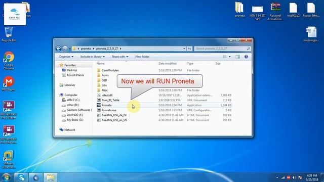
Task: Click the Windows Start button
Action: (x=6, y=177)
